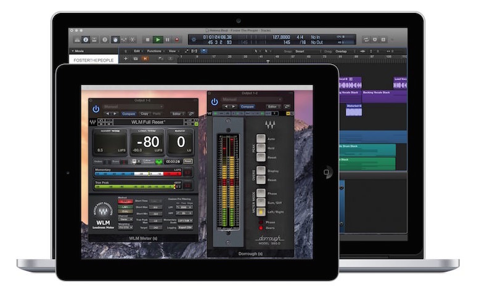The height and width of the screenshot is (293, 479).
Task: Select the DIAL method button in WLM
Action: 125,211
